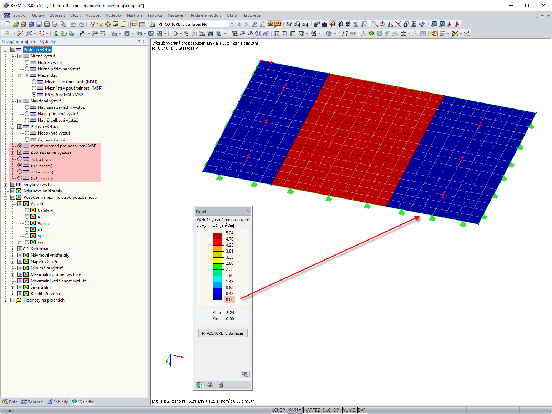The width and height of the screenshot is (552, 414).
Task: Save the model with the floppy disk icon
Action: coord(39,24)
